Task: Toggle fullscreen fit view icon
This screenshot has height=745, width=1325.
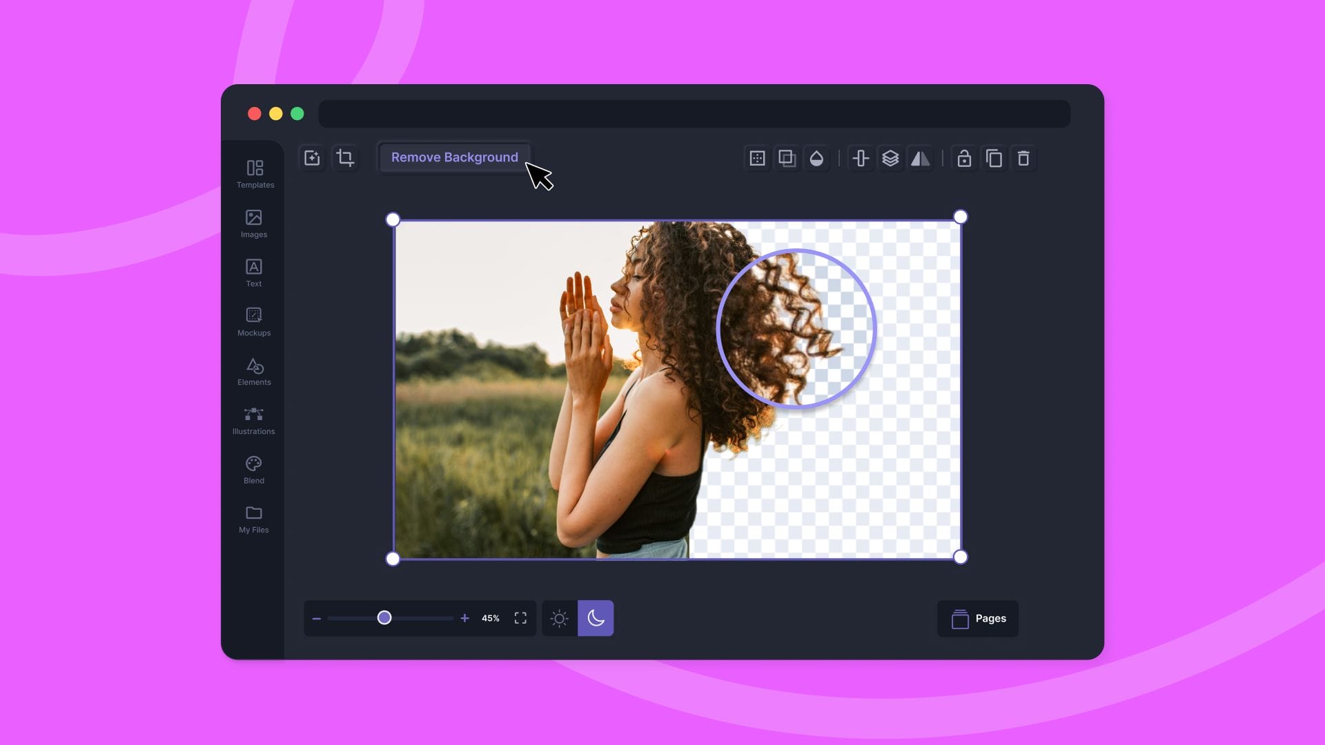Action: point(520,618)
